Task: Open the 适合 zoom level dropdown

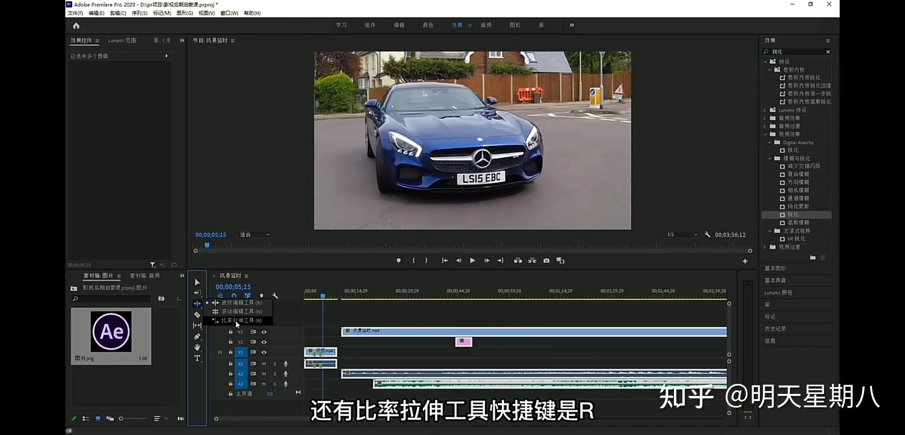Action: coord(254,234)
